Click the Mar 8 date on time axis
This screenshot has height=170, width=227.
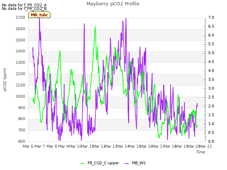point(52,146)
